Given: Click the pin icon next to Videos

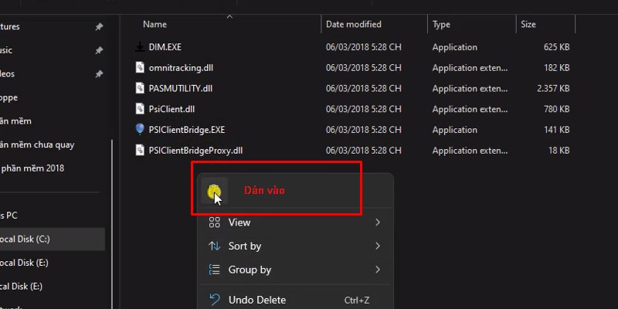Looking at the screenshot, I should pos(99,74).
